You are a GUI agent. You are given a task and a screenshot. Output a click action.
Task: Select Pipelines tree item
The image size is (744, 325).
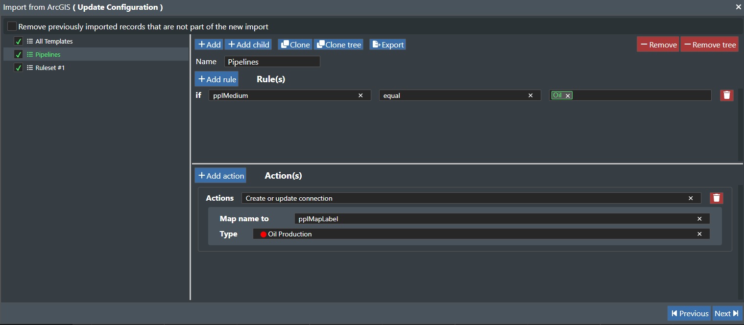point(48,55)
